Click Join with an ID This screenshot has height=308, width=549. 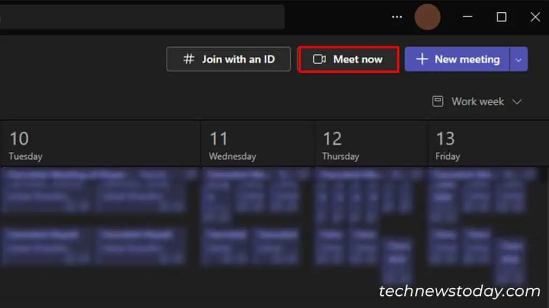pos(228,59)
